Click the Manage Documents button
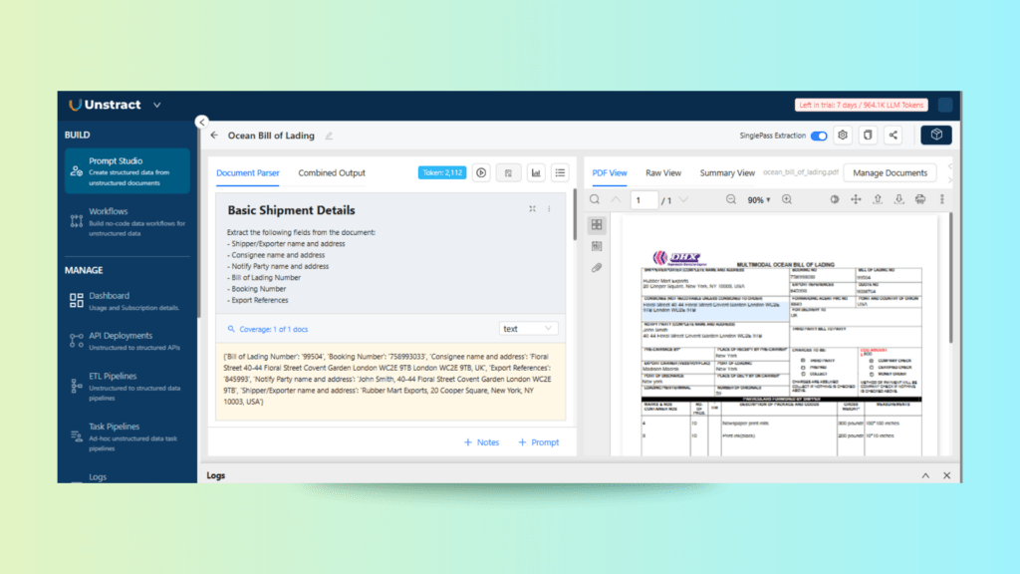The width and height of the screenshot is (1020, 574). point(890,172)
